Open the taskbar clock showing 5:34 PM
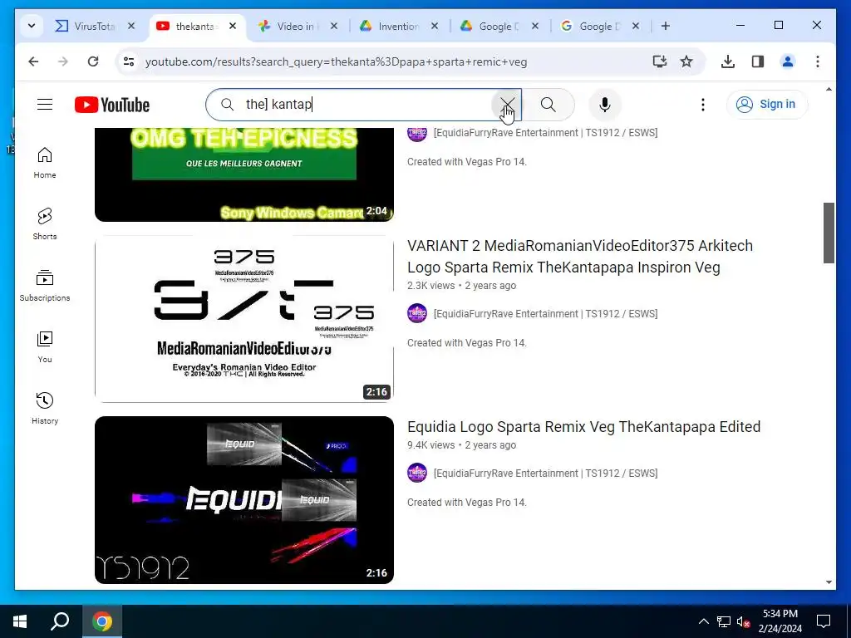Viewport: 851px width, 638px height. tap(780, 621)
